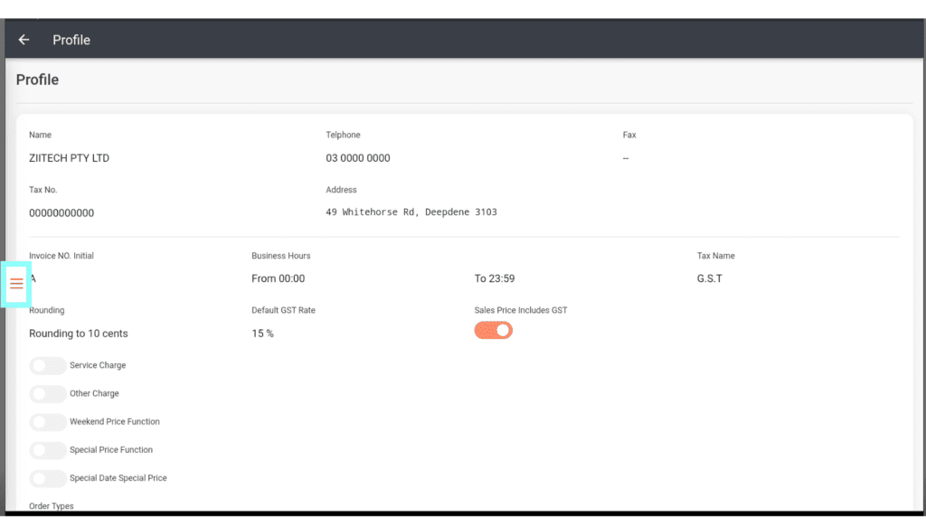Open the Rounding to 10 cents option
Viewport: 926px width, 527px height.
click(x=79, y=334)
